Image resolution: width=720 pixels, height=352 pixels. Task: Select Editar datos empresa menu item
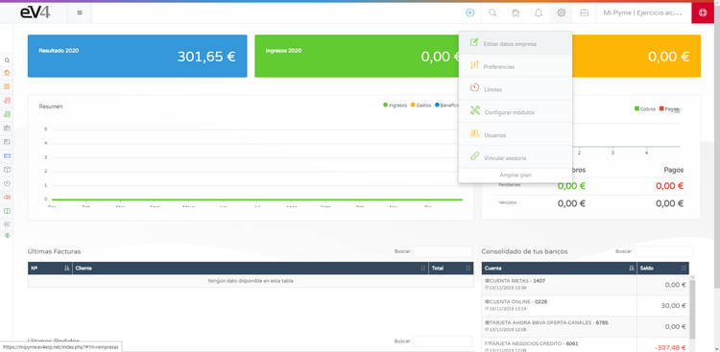pos(516,42)
